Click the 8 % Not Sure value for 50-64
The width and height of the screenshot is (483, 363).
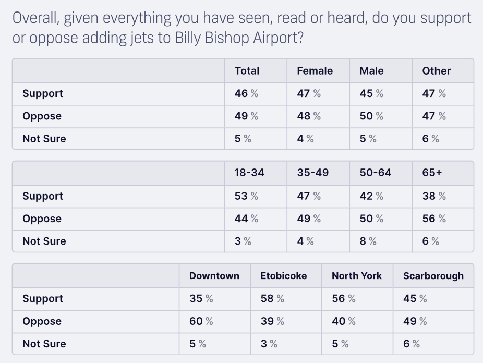[368, 241]
